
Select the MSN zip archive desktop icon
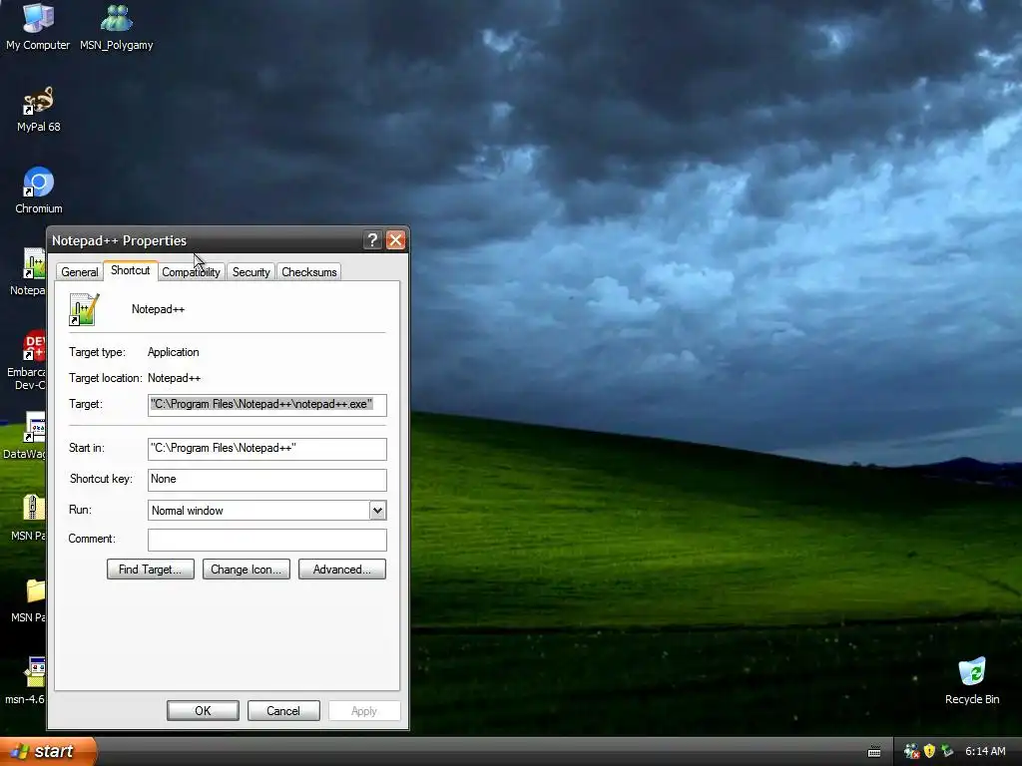point(34,509)
